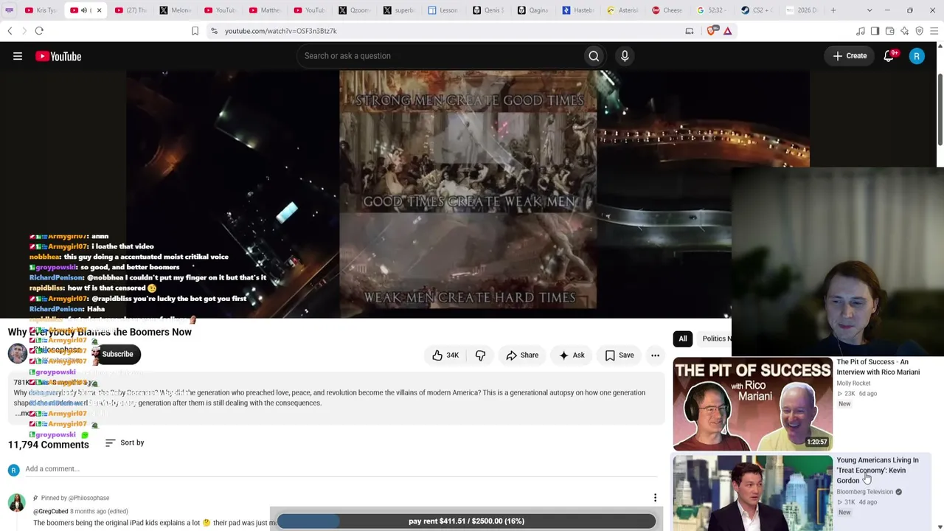This screenshot has width=944, height=531.
Task: Select the Politics filter chip
Action: [x=714, y=339]
